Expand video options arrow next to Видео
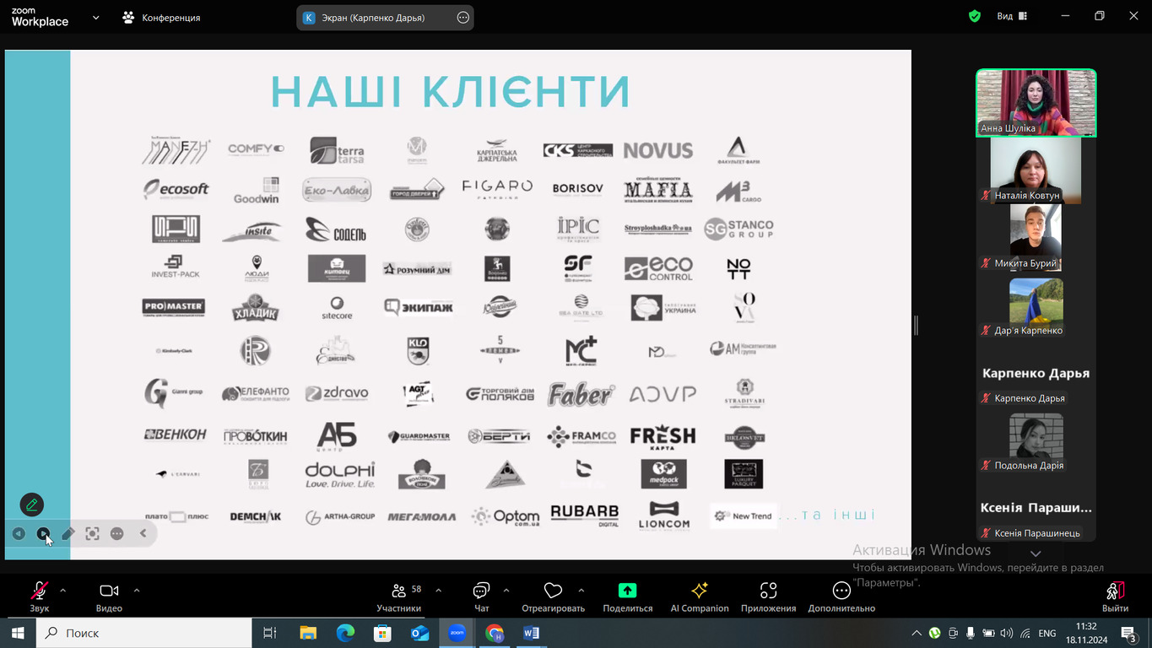 (137, 591)
